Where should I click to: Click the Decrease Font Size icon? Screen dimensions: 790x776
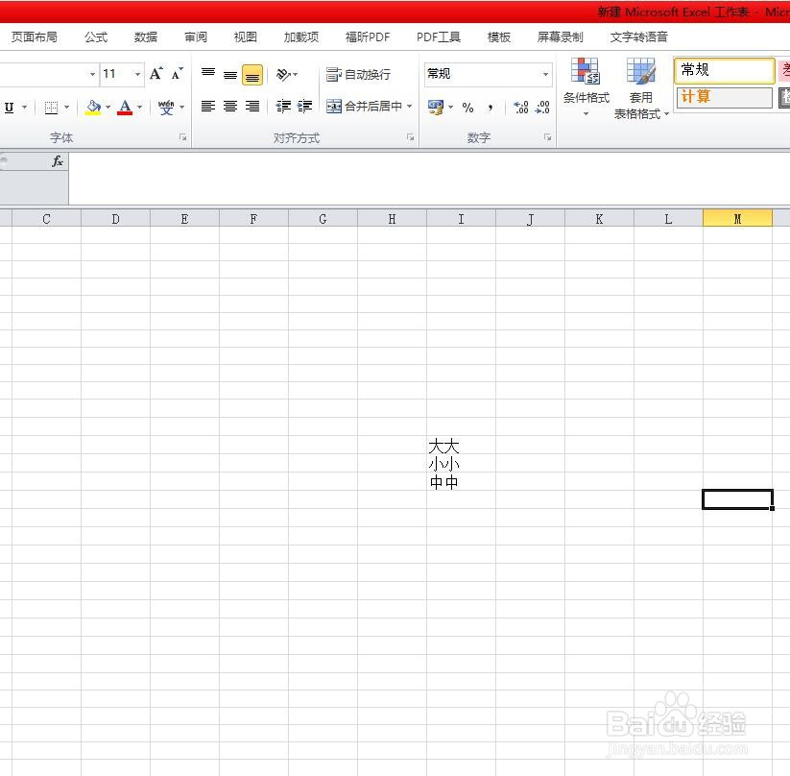tap(177, 74)
